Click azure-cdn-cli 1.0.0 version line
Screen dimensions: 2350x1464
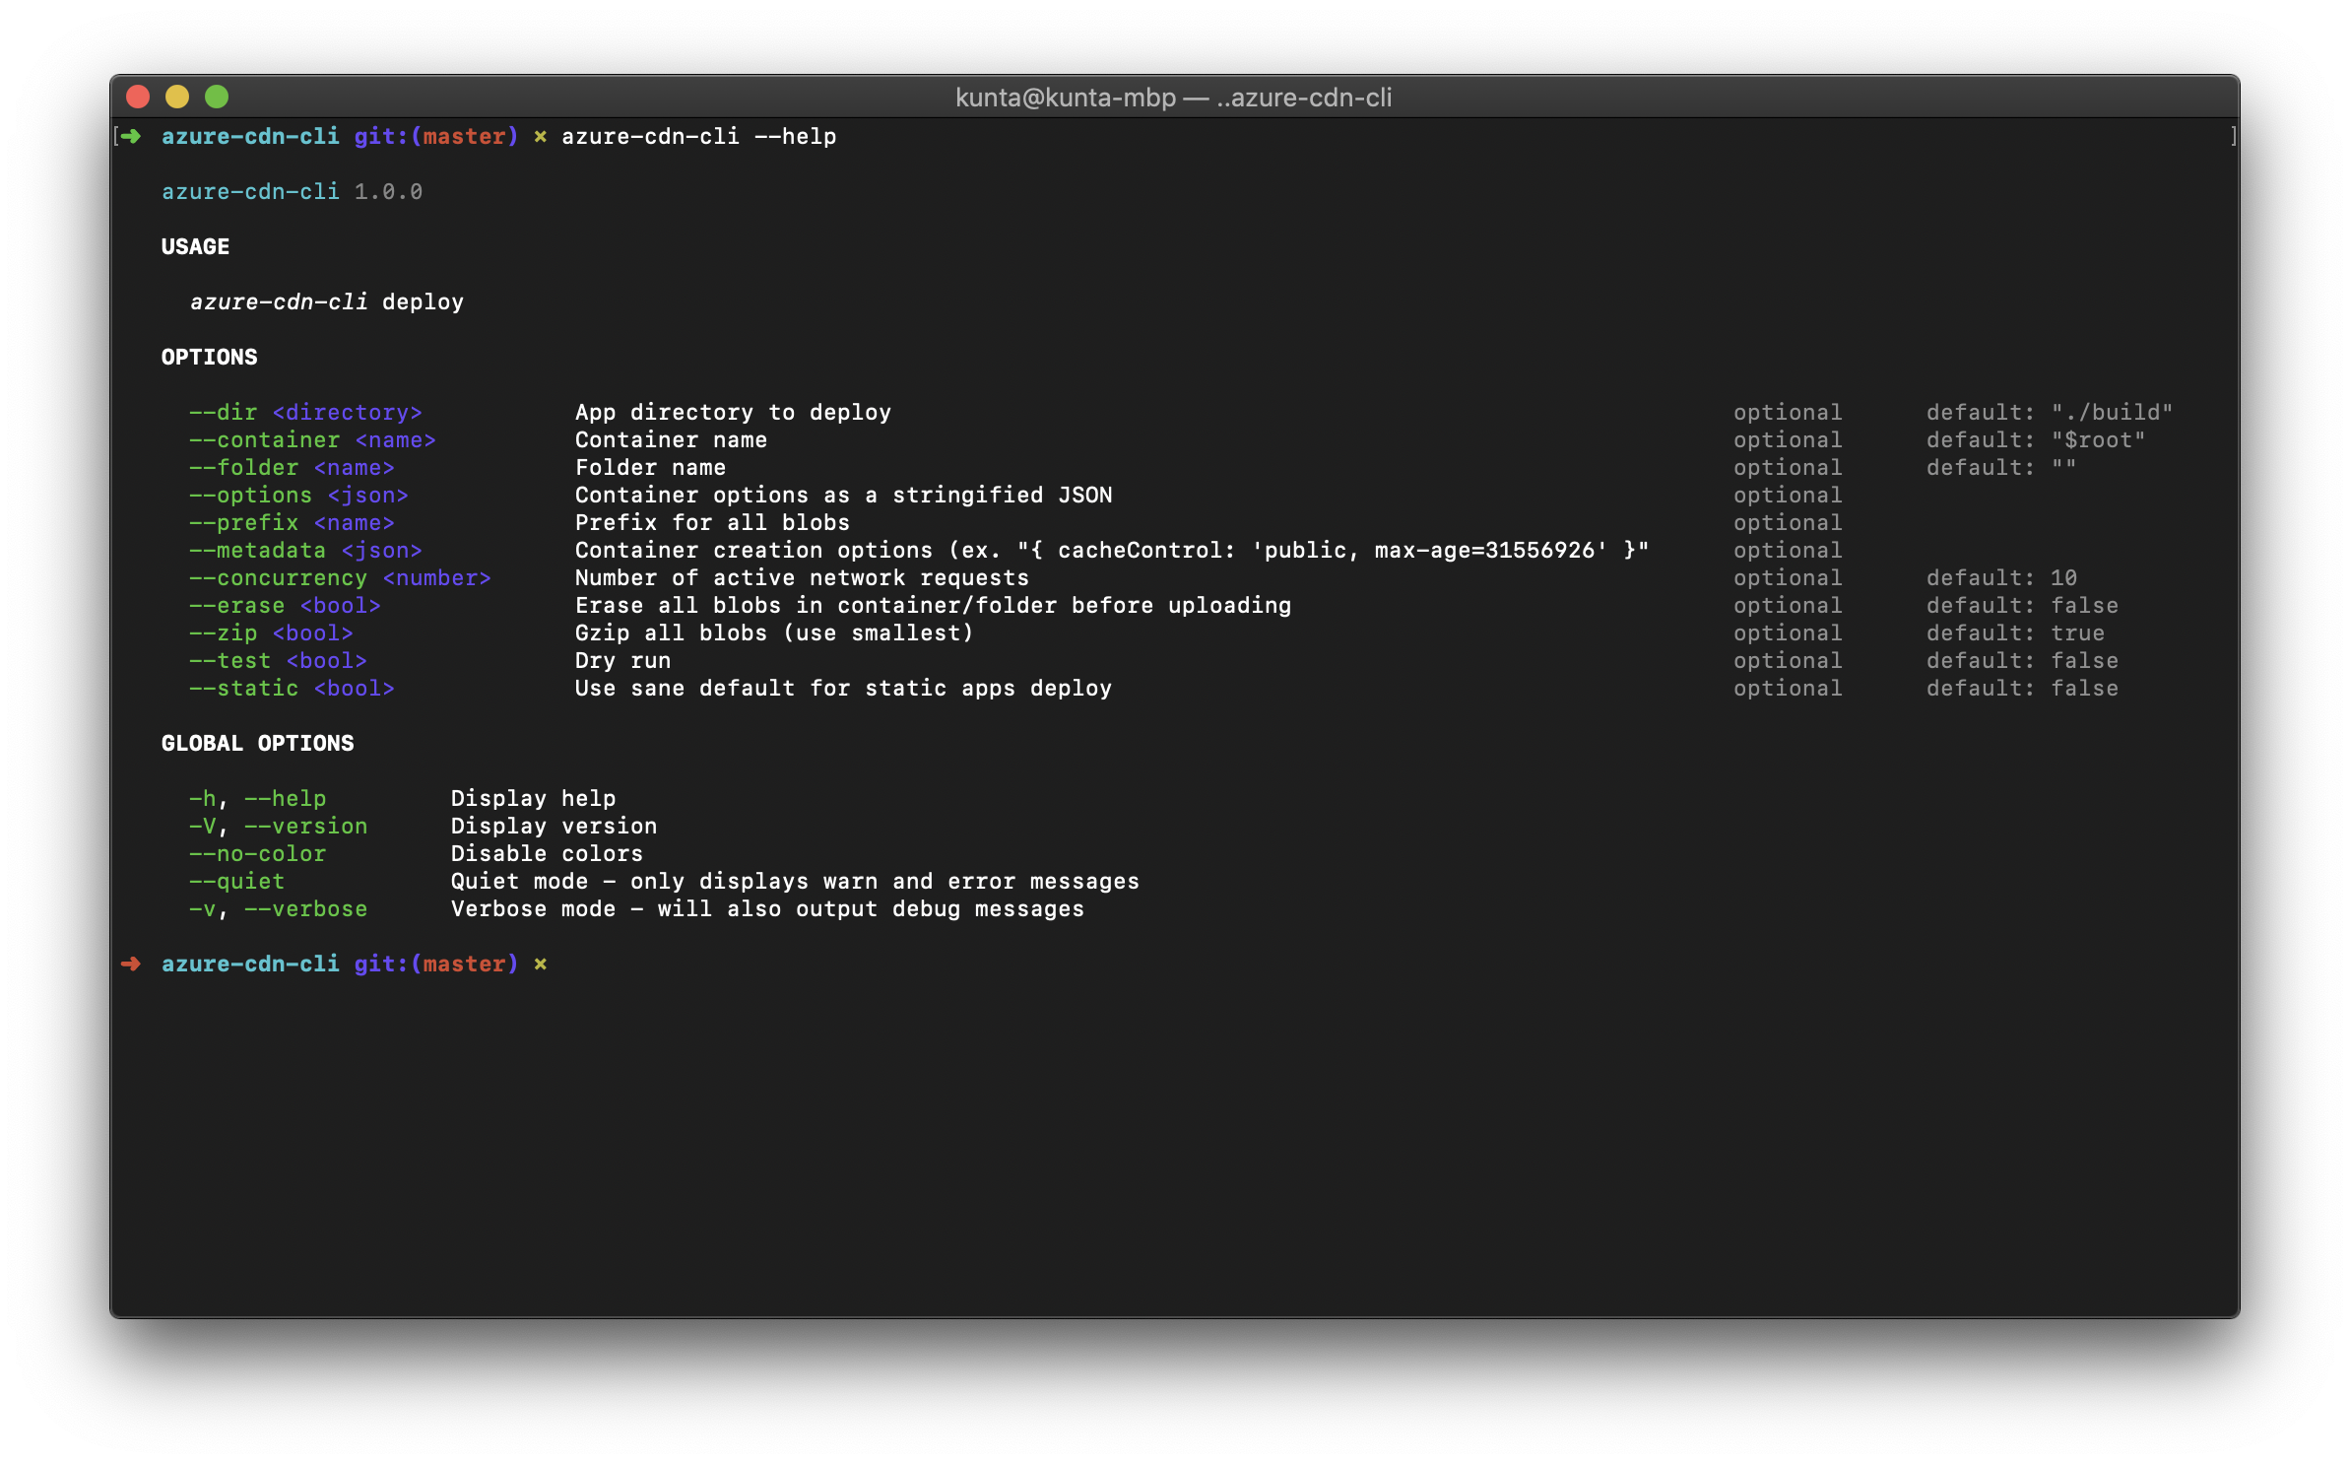click(x=292, y=191)
